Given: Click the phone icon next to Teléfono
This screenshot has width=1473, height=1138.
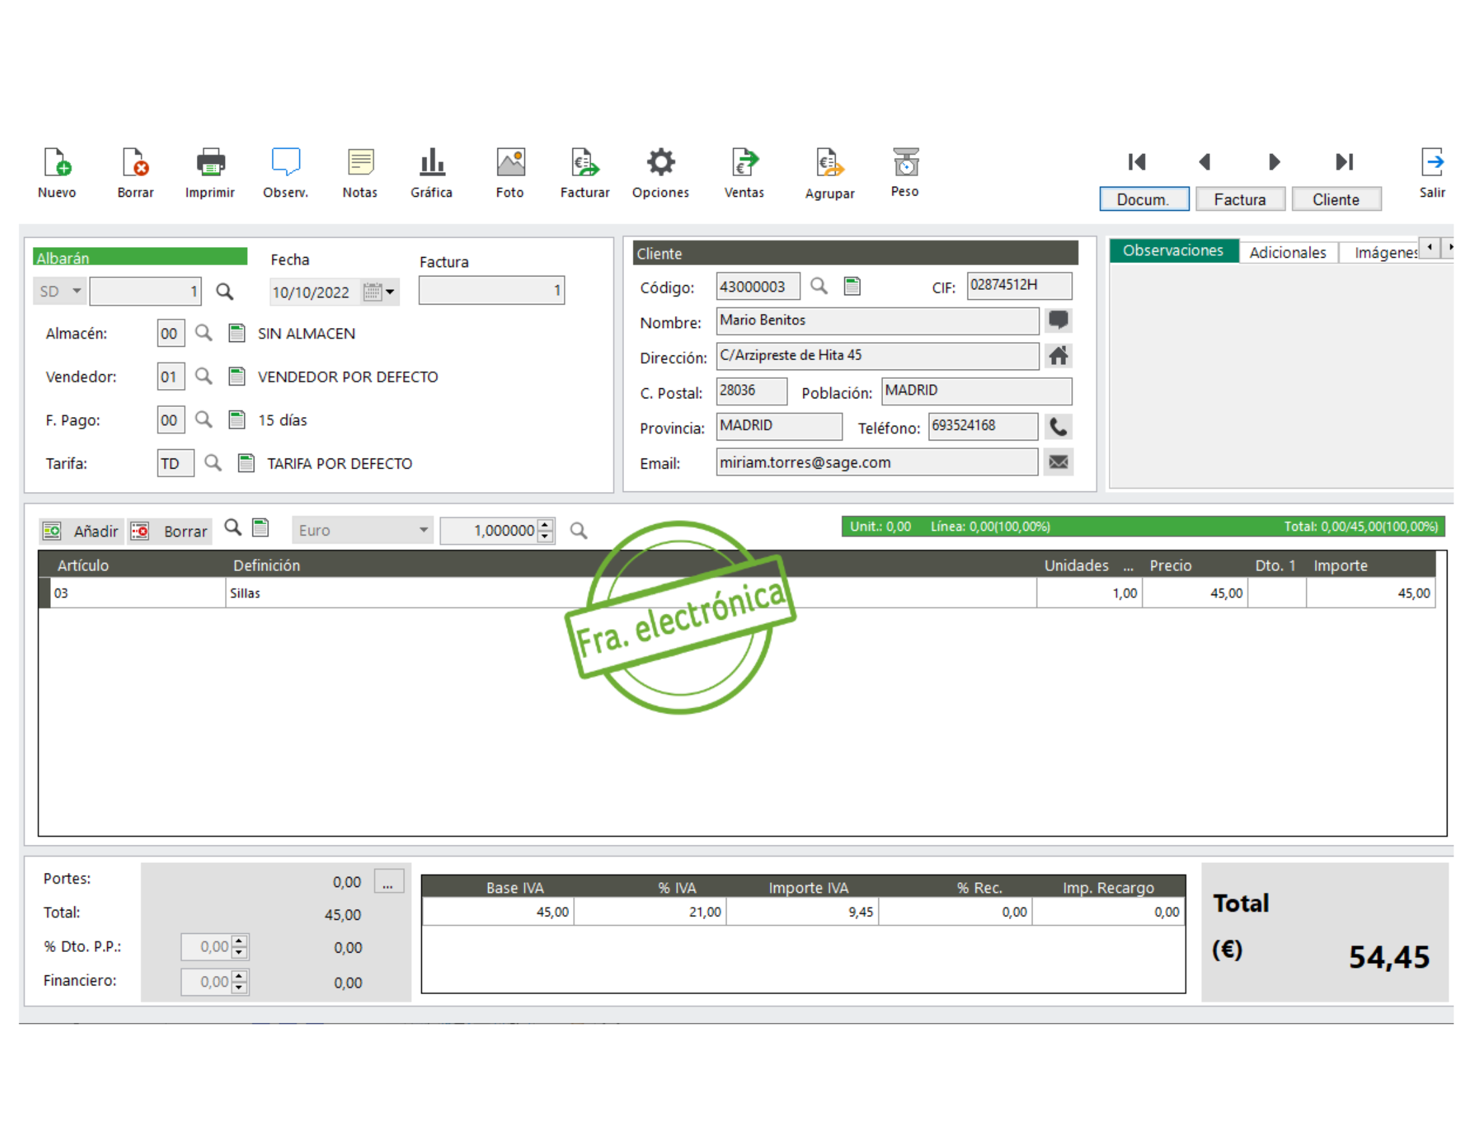Looking at the screenshot, I should coord(1058,427).
